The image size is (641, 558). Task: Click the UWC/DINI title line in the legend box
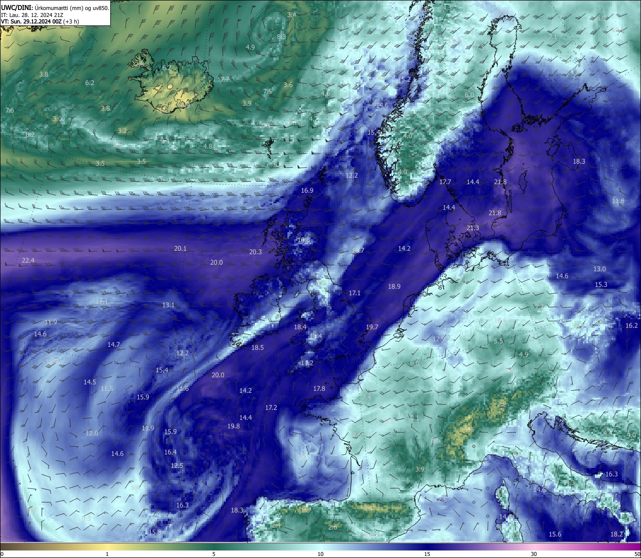(55, 8)
